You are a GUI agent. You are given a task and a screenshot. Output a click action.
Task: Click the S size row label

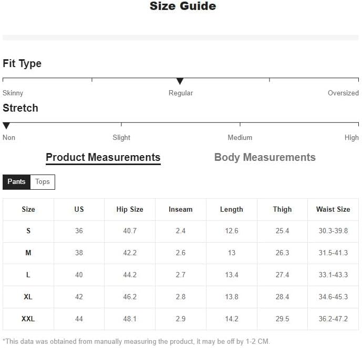28,231
